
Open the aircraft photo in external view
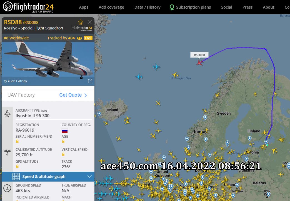coord(90,81)
